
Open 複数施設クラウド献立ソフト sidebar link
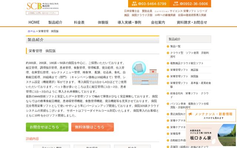(x=187, y=63)
